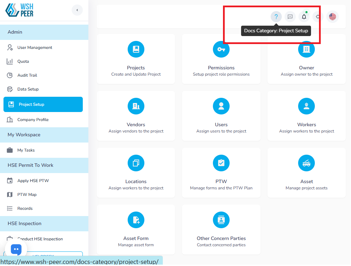Open the chat messages icon

pos(290,17)
